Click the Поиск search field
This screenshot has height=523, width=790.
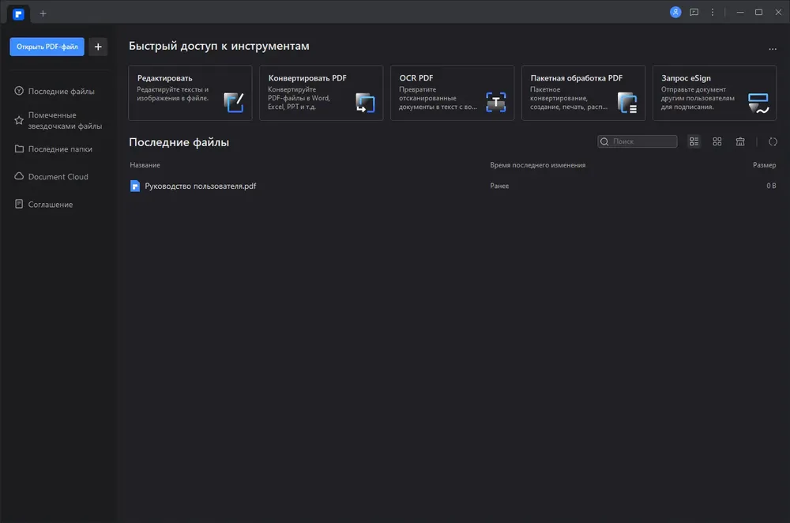tap(638, 141)
